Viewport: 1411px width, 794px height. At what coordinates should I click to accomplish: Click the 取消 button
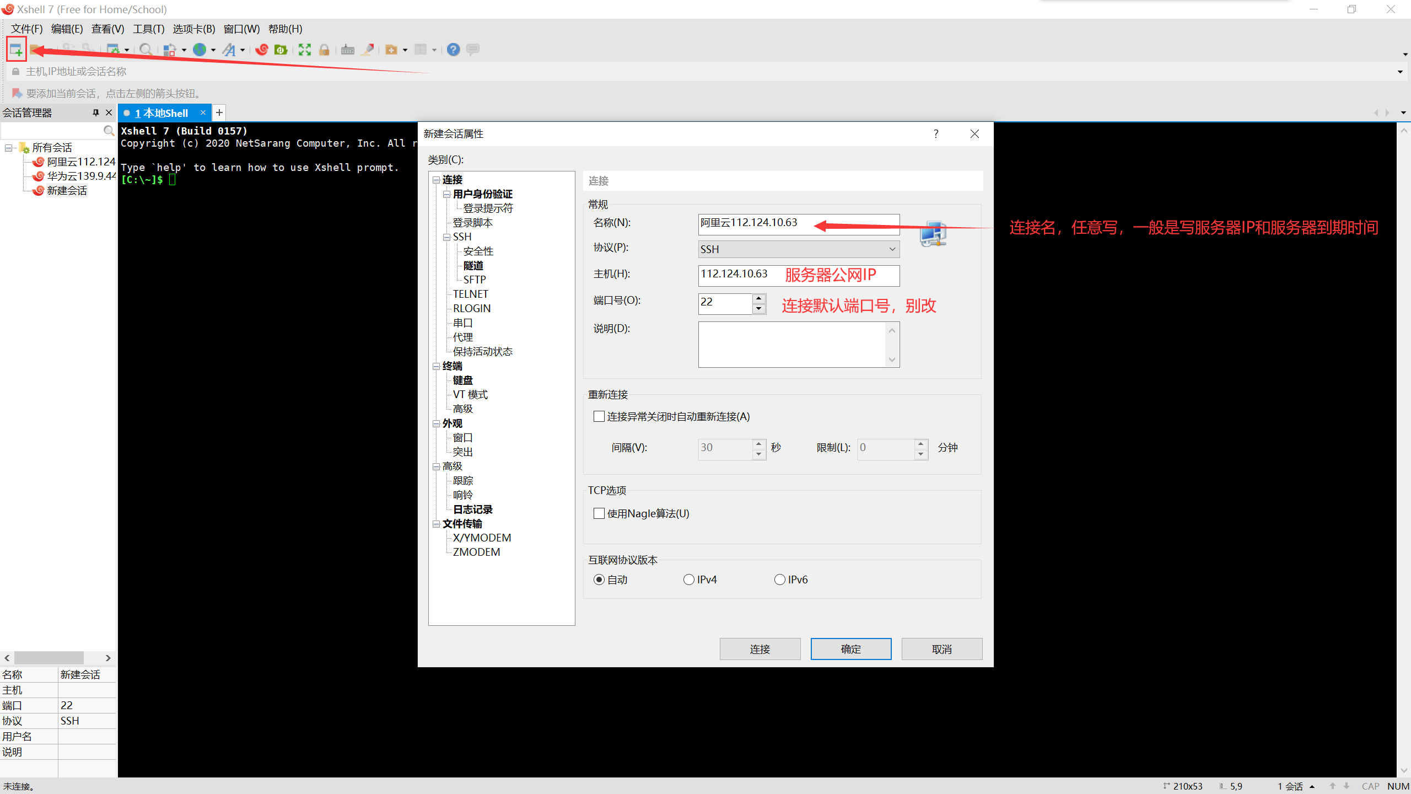click(942, 649)
